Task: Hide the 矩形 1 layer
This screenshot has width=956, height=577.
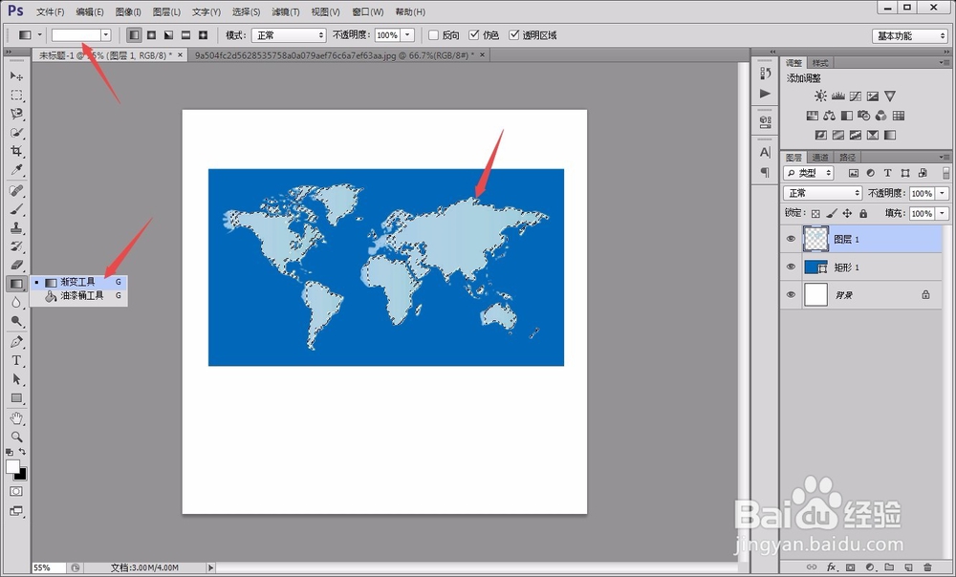Action: (x=791, y=267)
